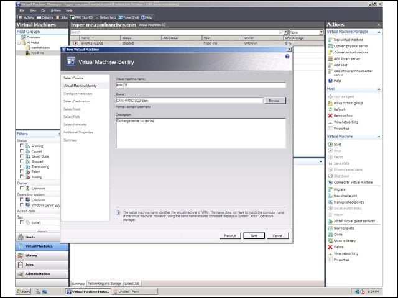This screenshot has height=298, width=398.
Task: Open the Go menu
Action: [44, 11]
